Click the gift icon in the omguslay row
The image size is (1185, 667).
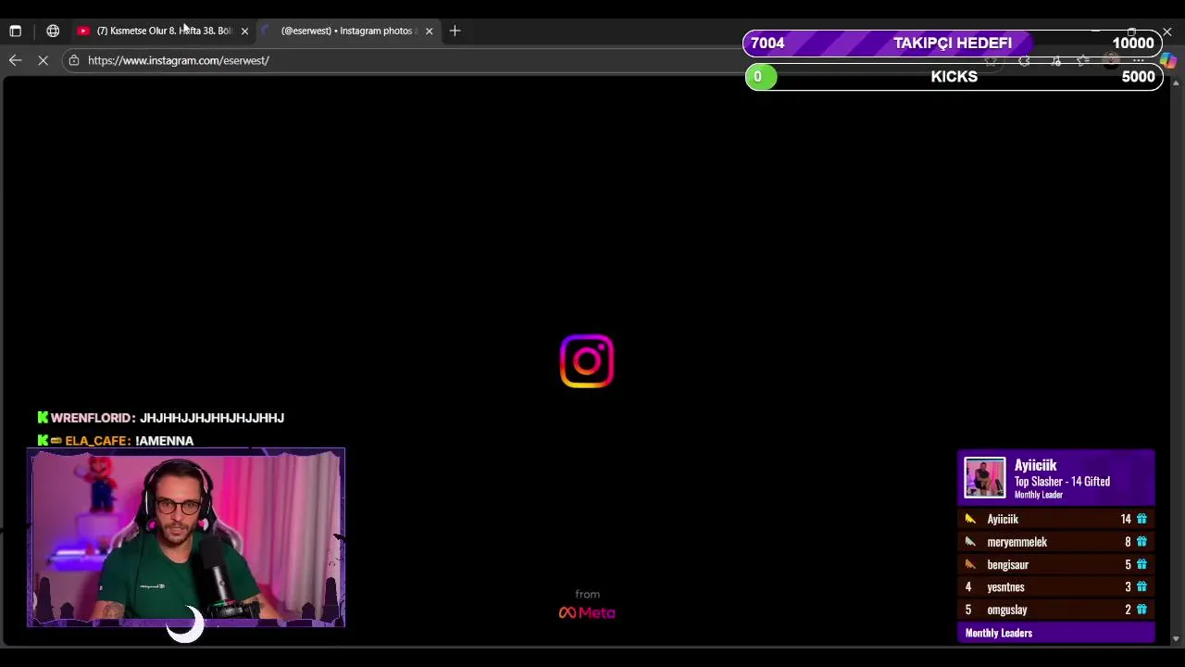click(1141, 610)
